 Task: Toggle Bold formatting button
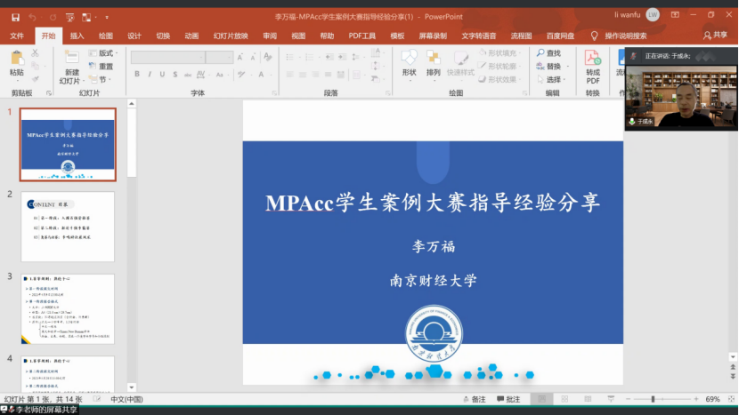137,75
